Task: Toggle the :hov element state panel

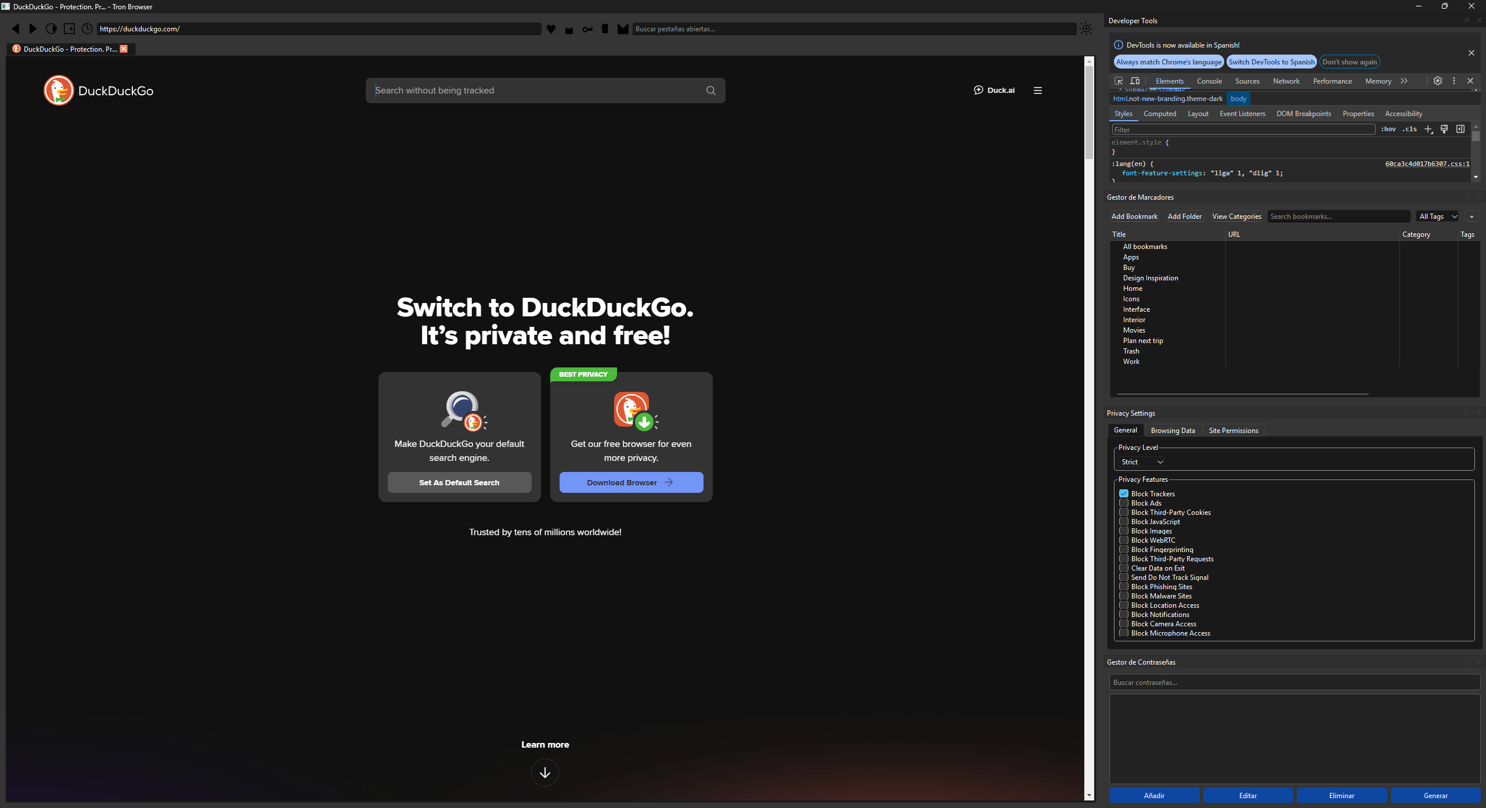Action: point(1388,129)
